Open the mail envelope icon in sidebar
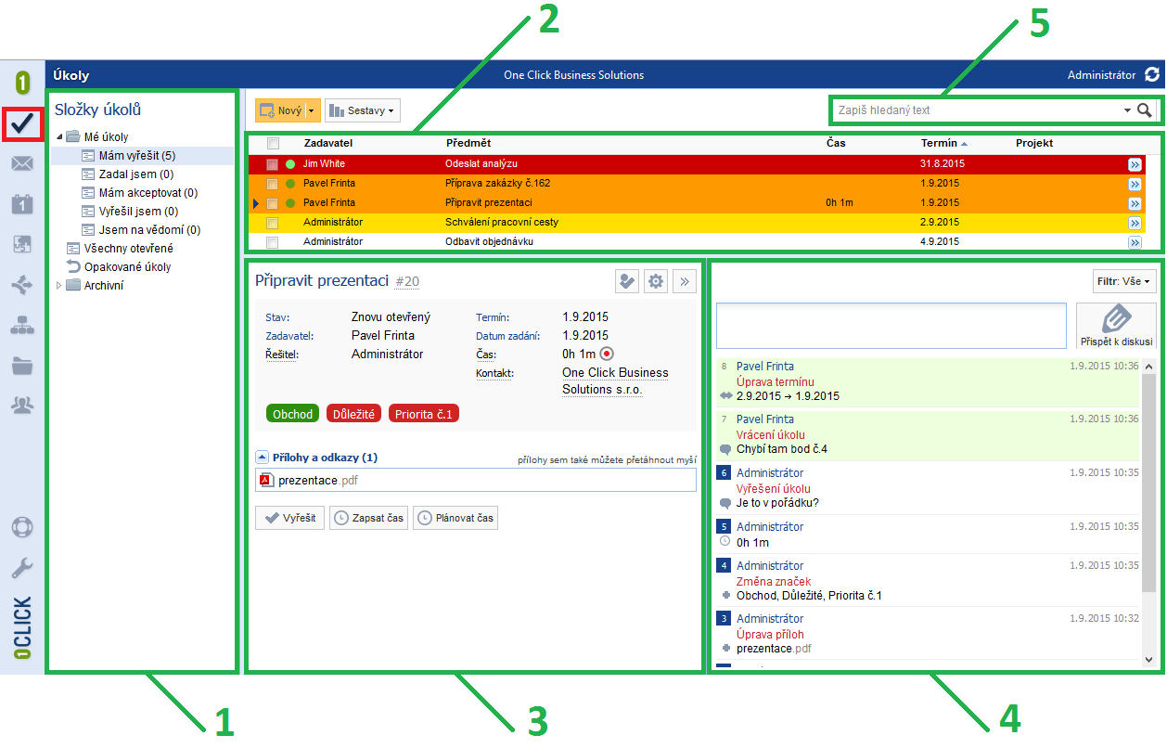This screenshot has width=1167, height=748. point(22,164)
